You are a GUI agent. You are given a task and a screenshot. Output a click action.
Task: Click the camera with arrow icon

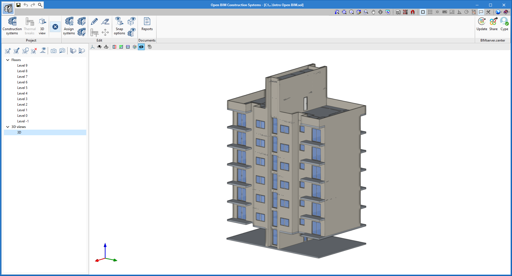[62, 51]
